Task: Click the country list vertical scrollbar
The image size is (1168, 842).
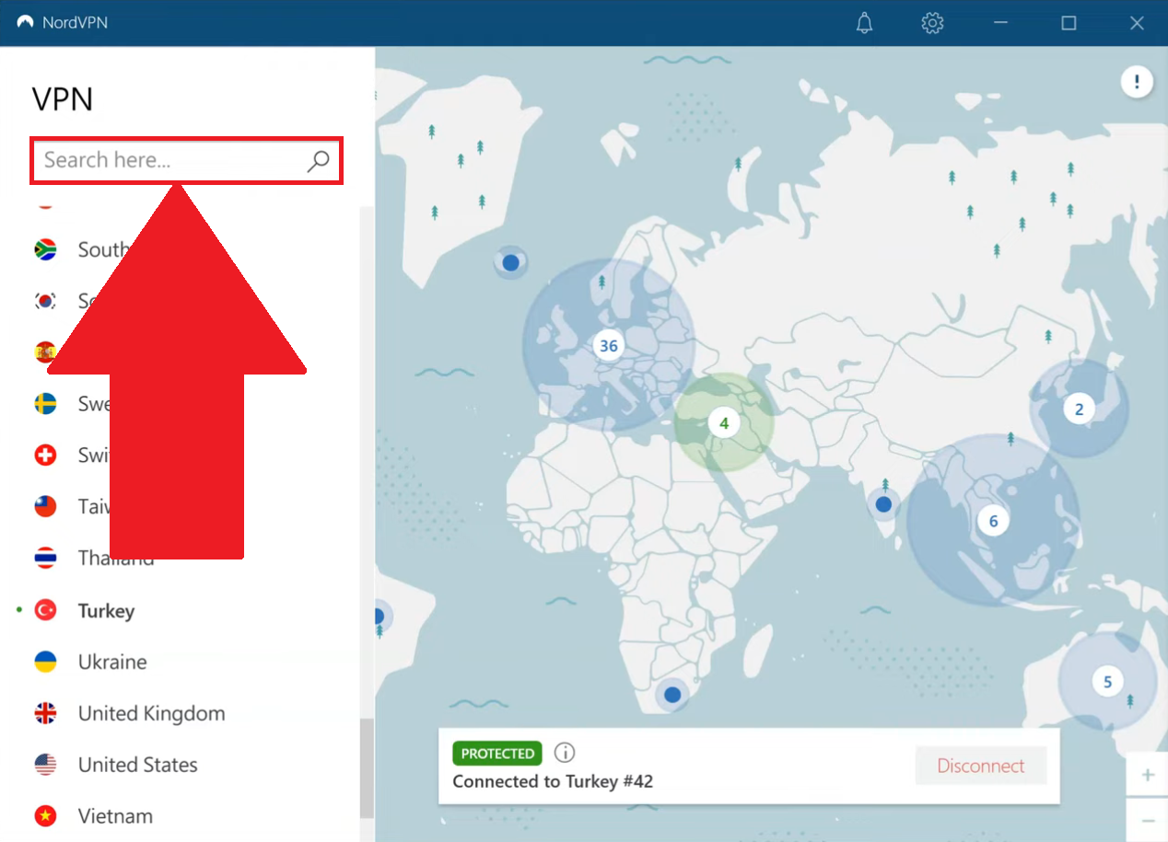Action: (x=367, y=767)
